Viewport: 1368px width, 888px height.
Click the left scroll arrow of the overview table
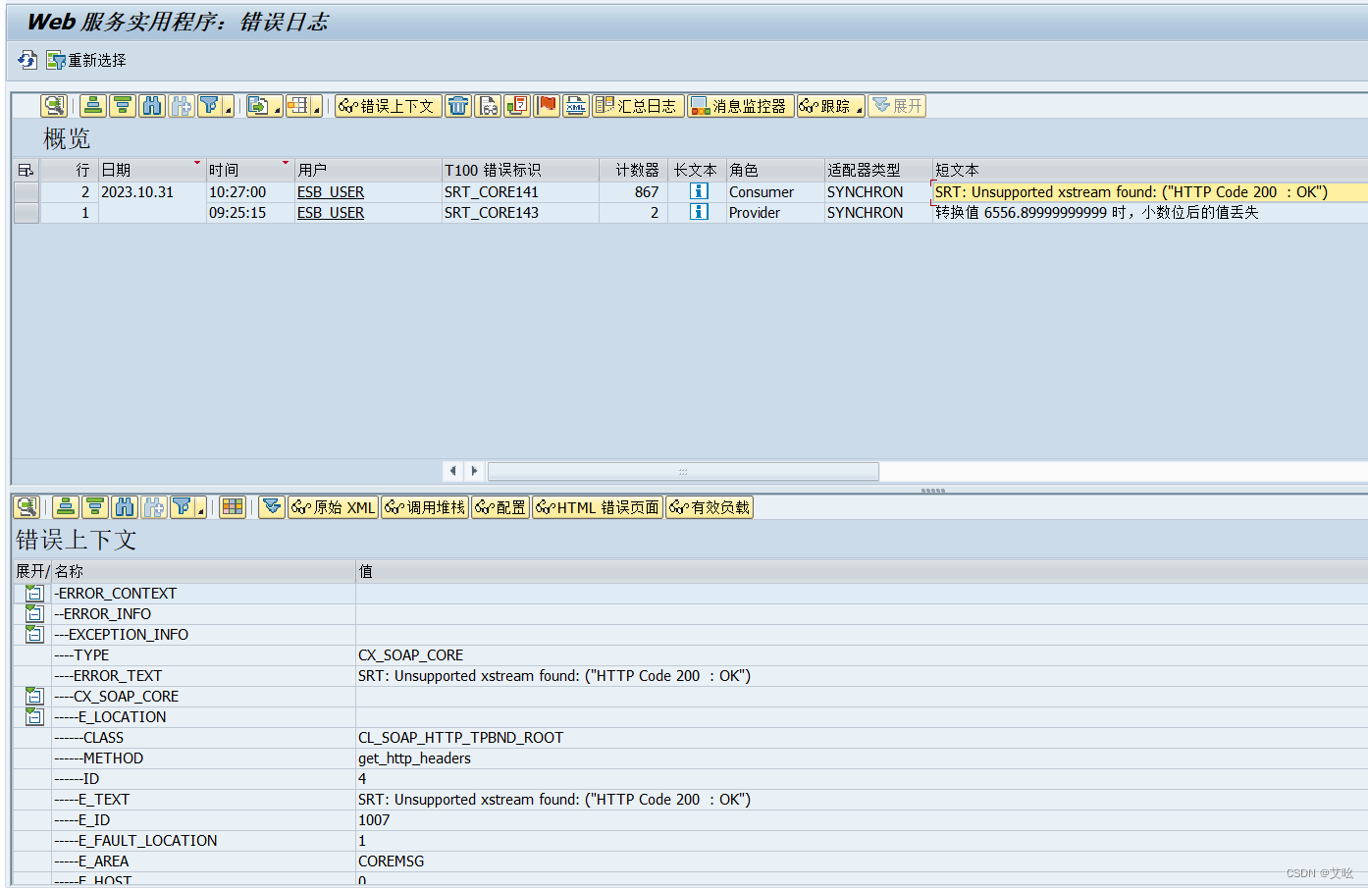point(452,471)
